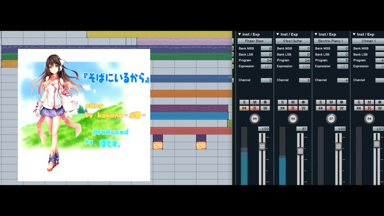The image size is (384, 216).
Task: Edit Electric Piano 1 Program value 5
Action: pyautogui.click(x=343, y=60)
